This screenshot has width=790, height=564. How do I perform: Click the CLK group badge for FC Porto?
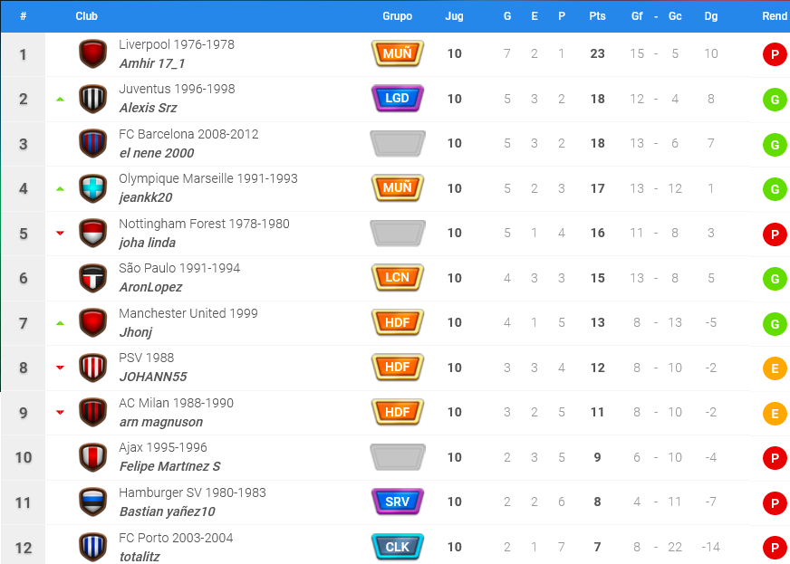(x=398, y=547)
